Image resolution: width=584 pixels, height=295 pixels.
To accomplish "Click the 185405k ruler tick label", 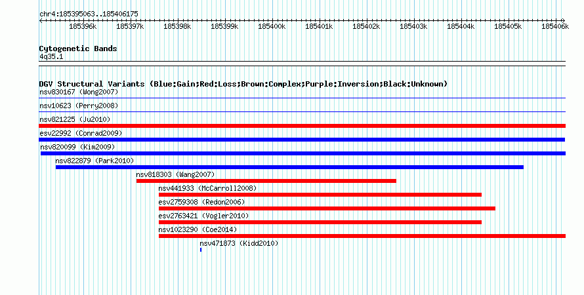I will tap(508, 26).
